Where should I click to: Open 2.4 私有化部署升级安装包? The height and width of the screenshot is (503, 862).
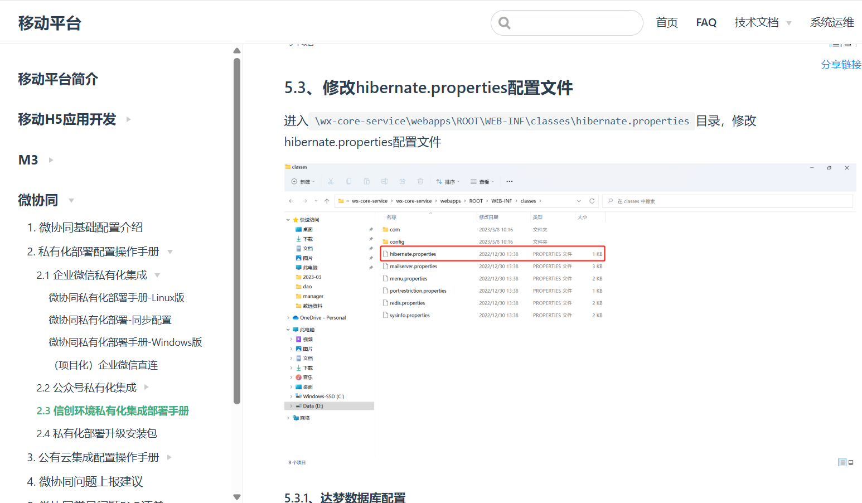coord(97,433)
